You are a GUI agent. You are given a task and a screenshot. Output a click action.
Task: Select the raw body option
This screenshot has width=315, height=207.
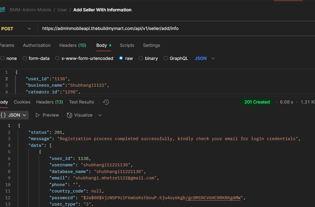[x=126, y=58]
